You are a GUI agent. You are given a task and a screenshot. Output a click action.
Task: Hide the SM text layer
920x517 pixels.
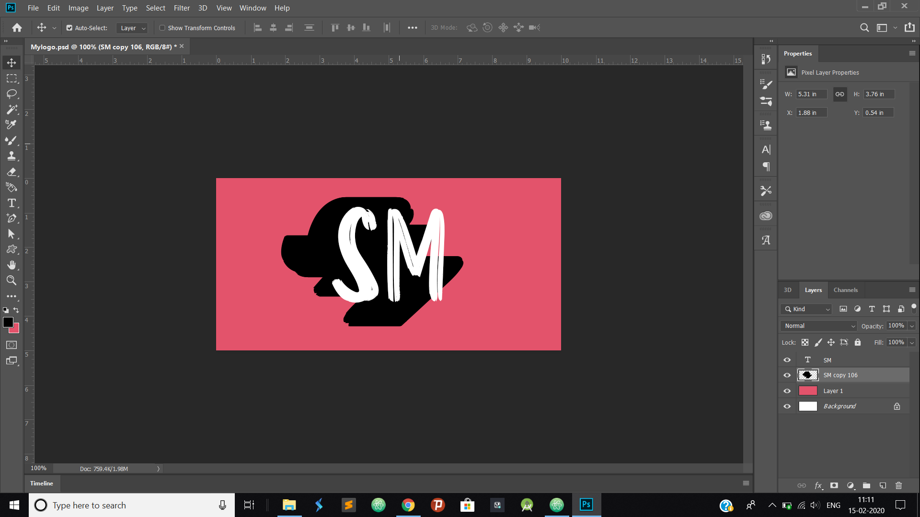click(787, 360)
